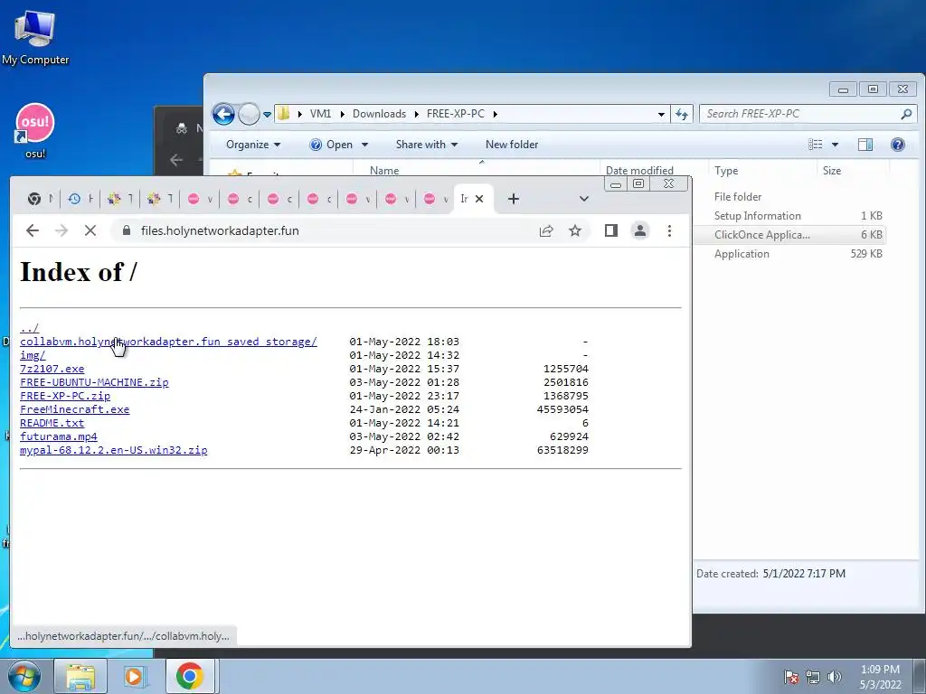Click Explorer forward button
This screenshot has height=694, width=926.
click(249, 114)
